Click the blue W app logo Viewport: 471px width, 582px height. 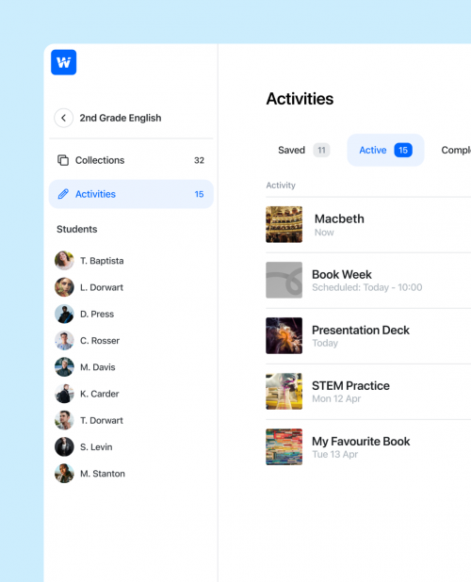tap(63, 62)
